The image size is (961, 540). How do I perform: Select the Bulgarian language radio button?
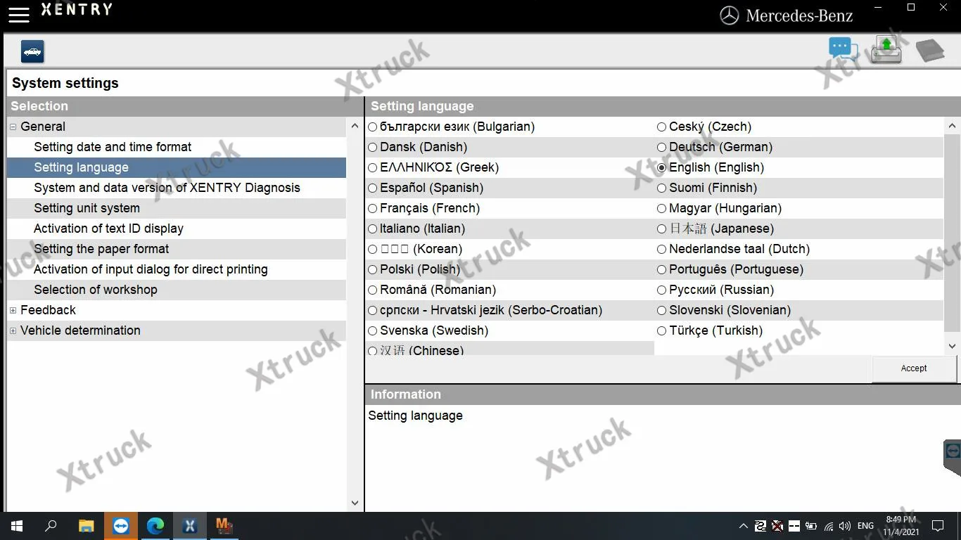tap(373, 127)
